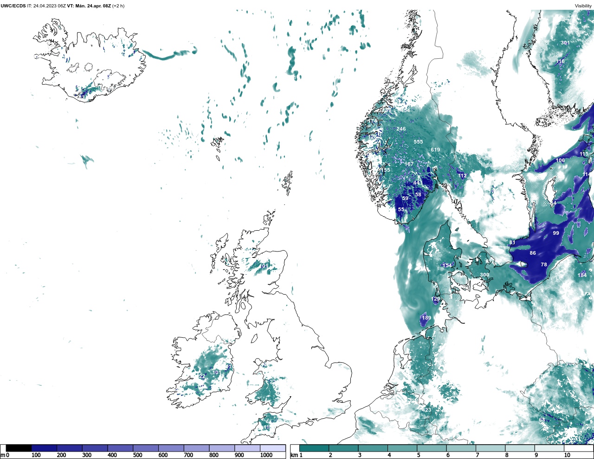
Task: Click the '189' value in the German Bight
Action: [x=426, y=318]
